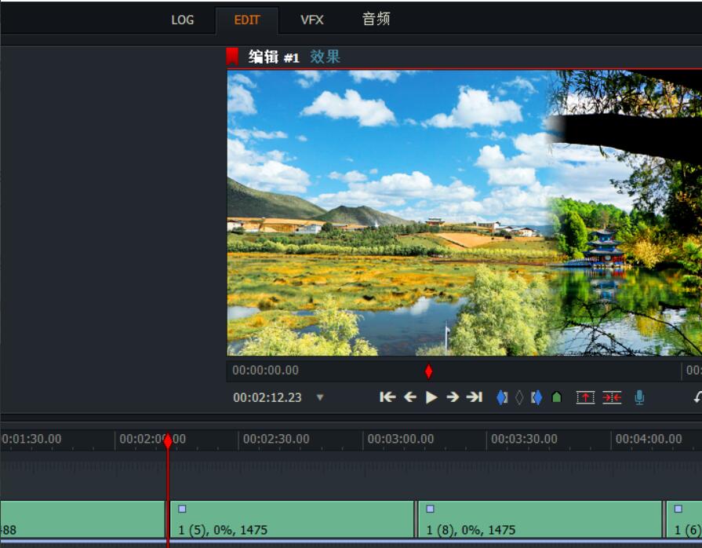702x548 pixels.
Task: Click the small square on clip 1 (5)
Action: [182, 509]
